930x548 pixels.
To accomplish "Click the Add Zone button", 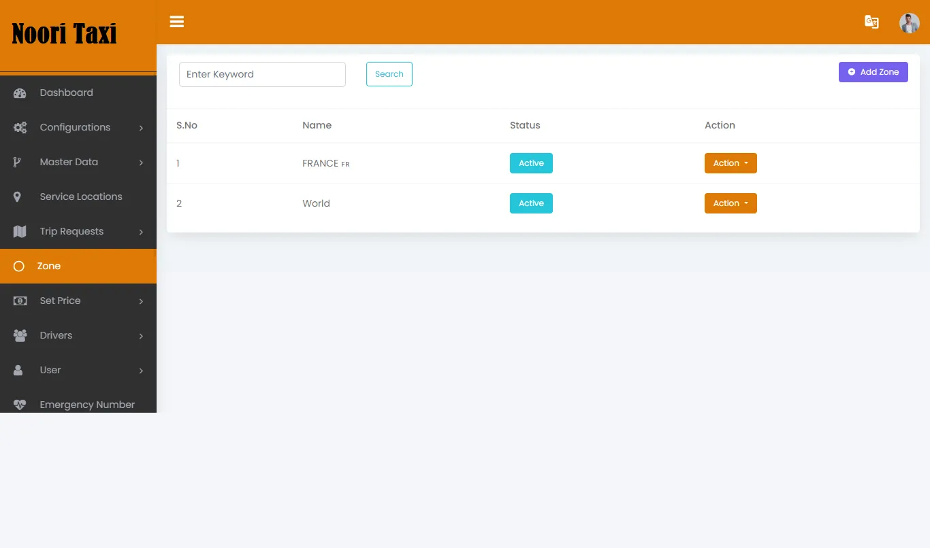I will tap(873, 71).
